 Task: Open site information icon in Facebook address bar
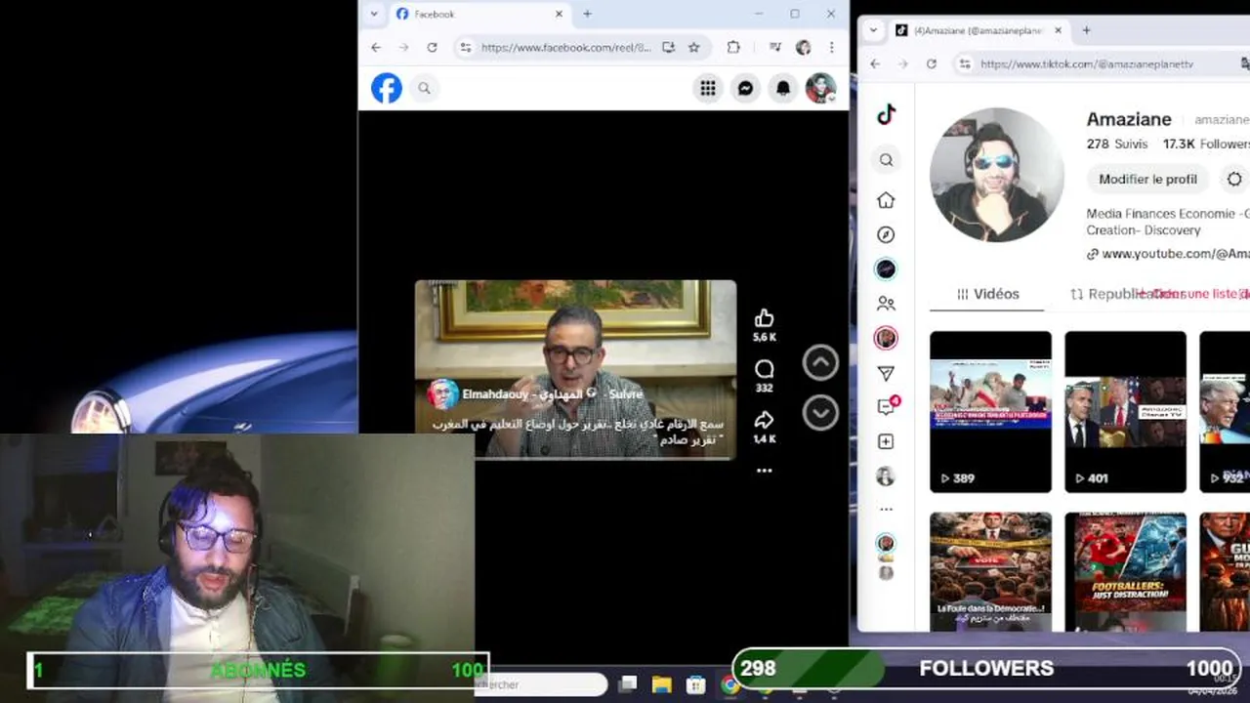(466, 47)
